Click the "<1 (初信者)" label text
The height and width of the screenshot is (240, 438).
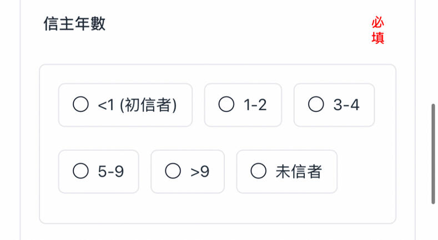point(137,105)
